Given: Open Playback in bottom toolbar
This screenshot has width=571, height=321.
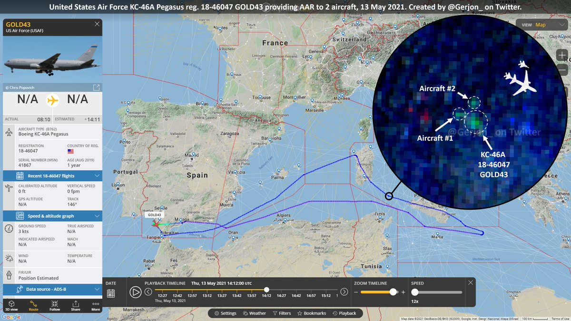Looking at the screenshot, I should point(345,313).
